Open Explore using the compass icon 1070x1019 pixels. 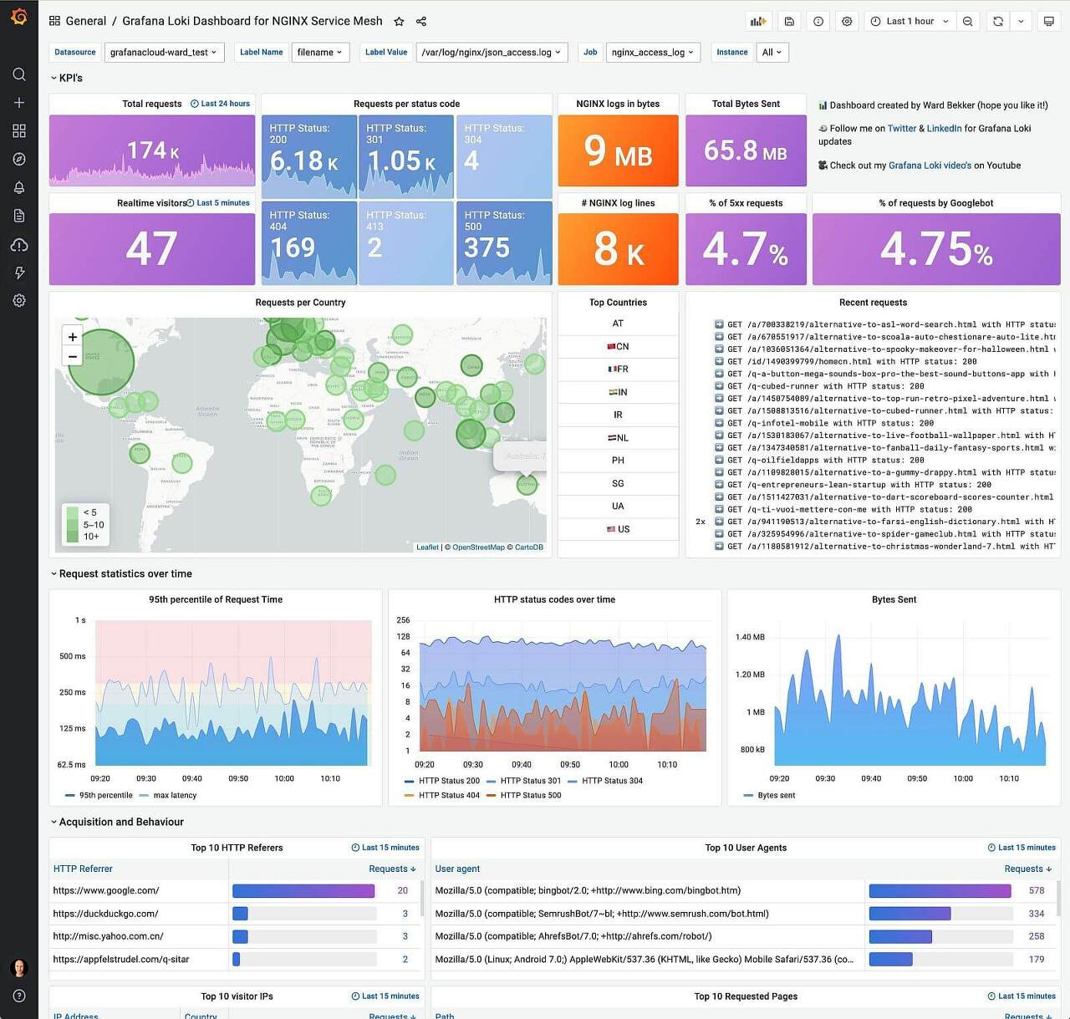coord(18,159)
